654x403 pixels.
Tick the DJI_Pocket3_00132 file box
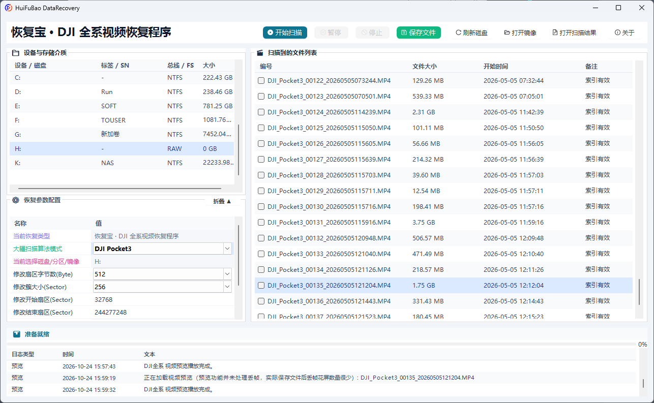click(x=261, y=238)
